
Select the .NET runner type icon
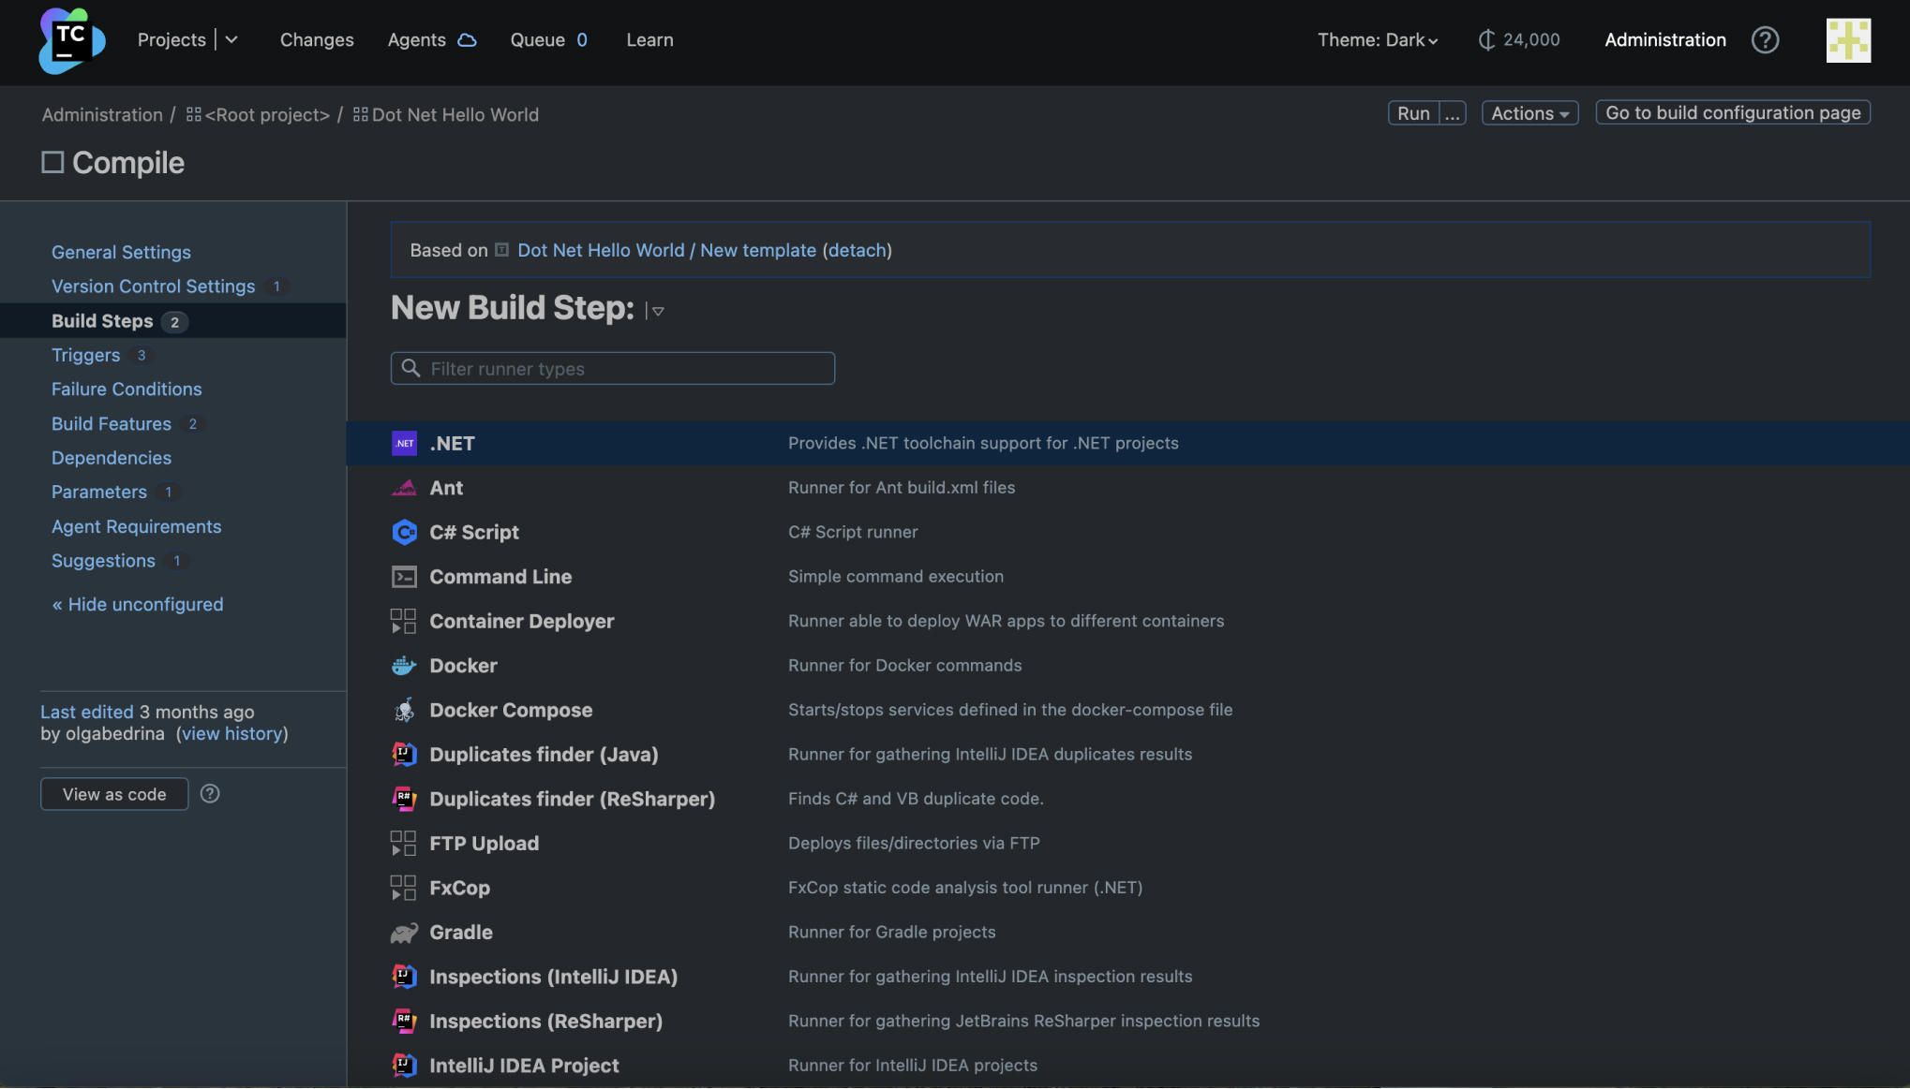(x=404, y=443)
